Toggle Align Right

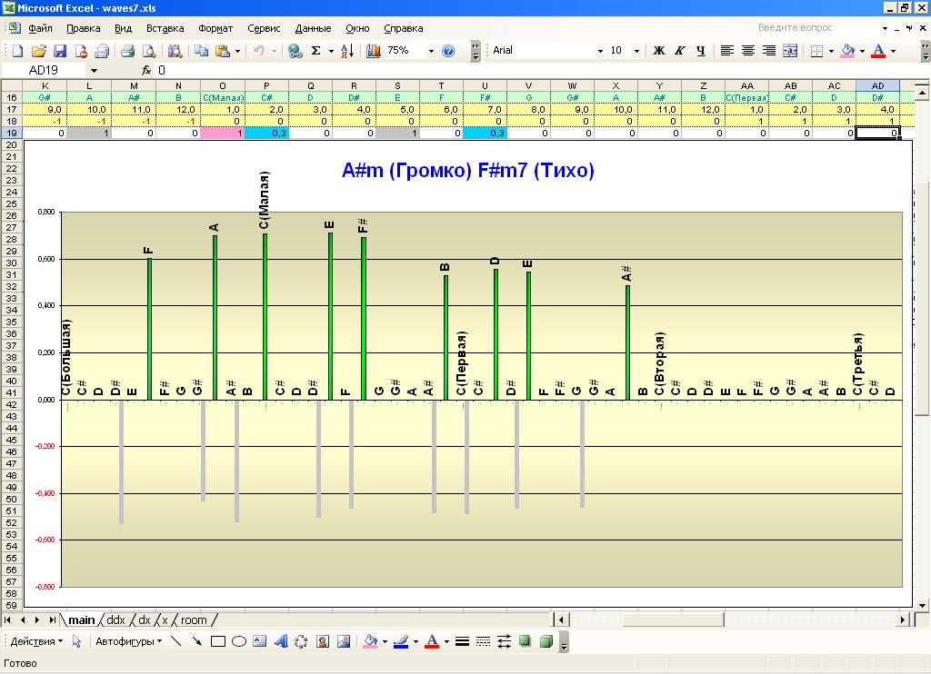pos(769,51)
